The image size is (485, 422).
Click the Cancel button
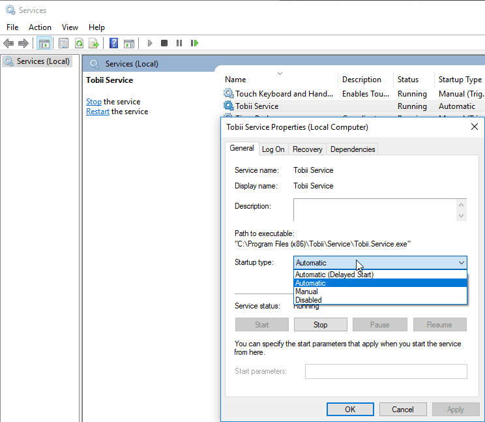[403, 410]
